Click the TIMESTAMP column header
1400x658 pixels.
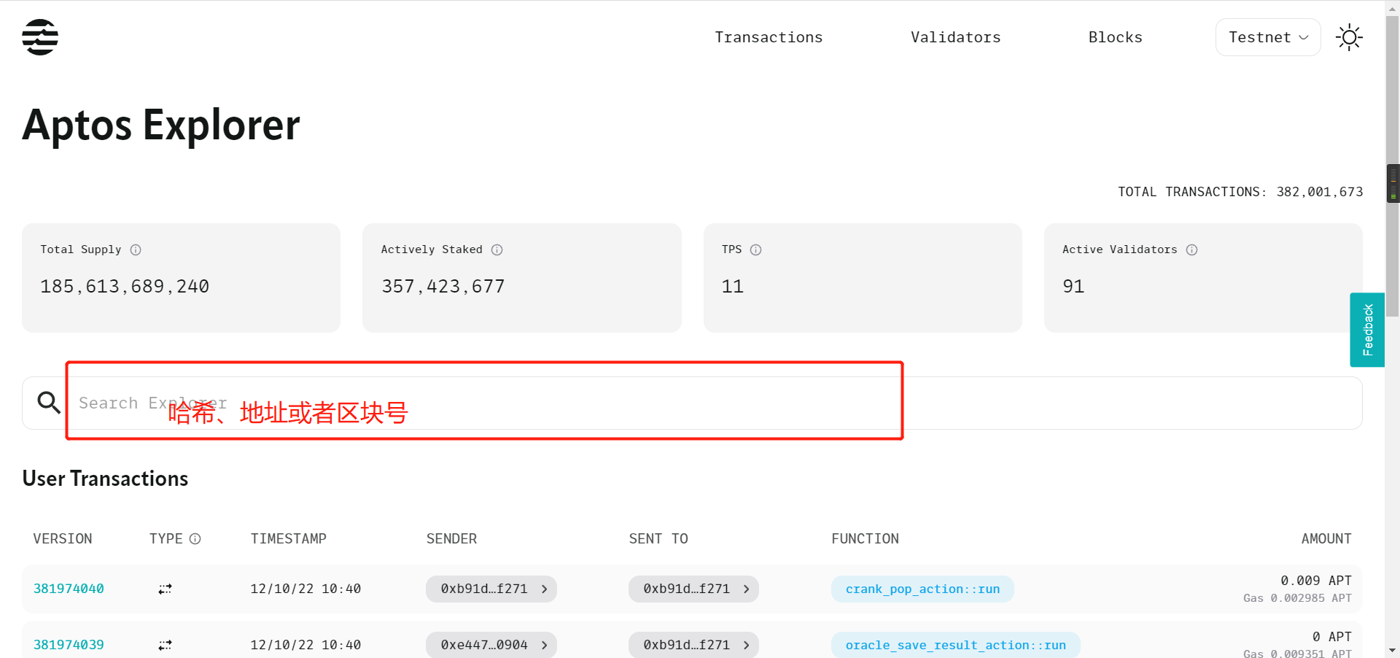coord(288,538)
